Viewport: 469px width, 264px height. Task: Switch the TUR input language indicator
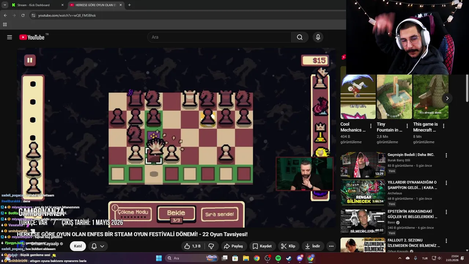(425, 258)
